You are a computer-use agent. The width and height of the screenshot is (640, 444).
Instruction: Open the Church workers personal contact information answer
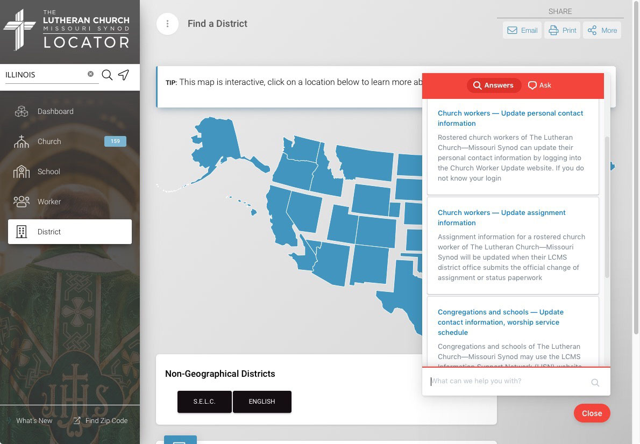[x=510, y=118]
